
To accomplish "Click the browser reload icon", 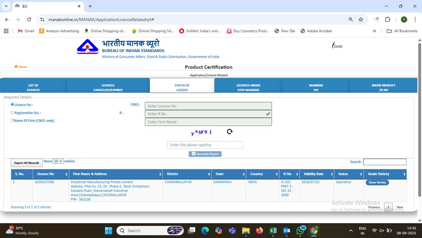I will point(29,19).
